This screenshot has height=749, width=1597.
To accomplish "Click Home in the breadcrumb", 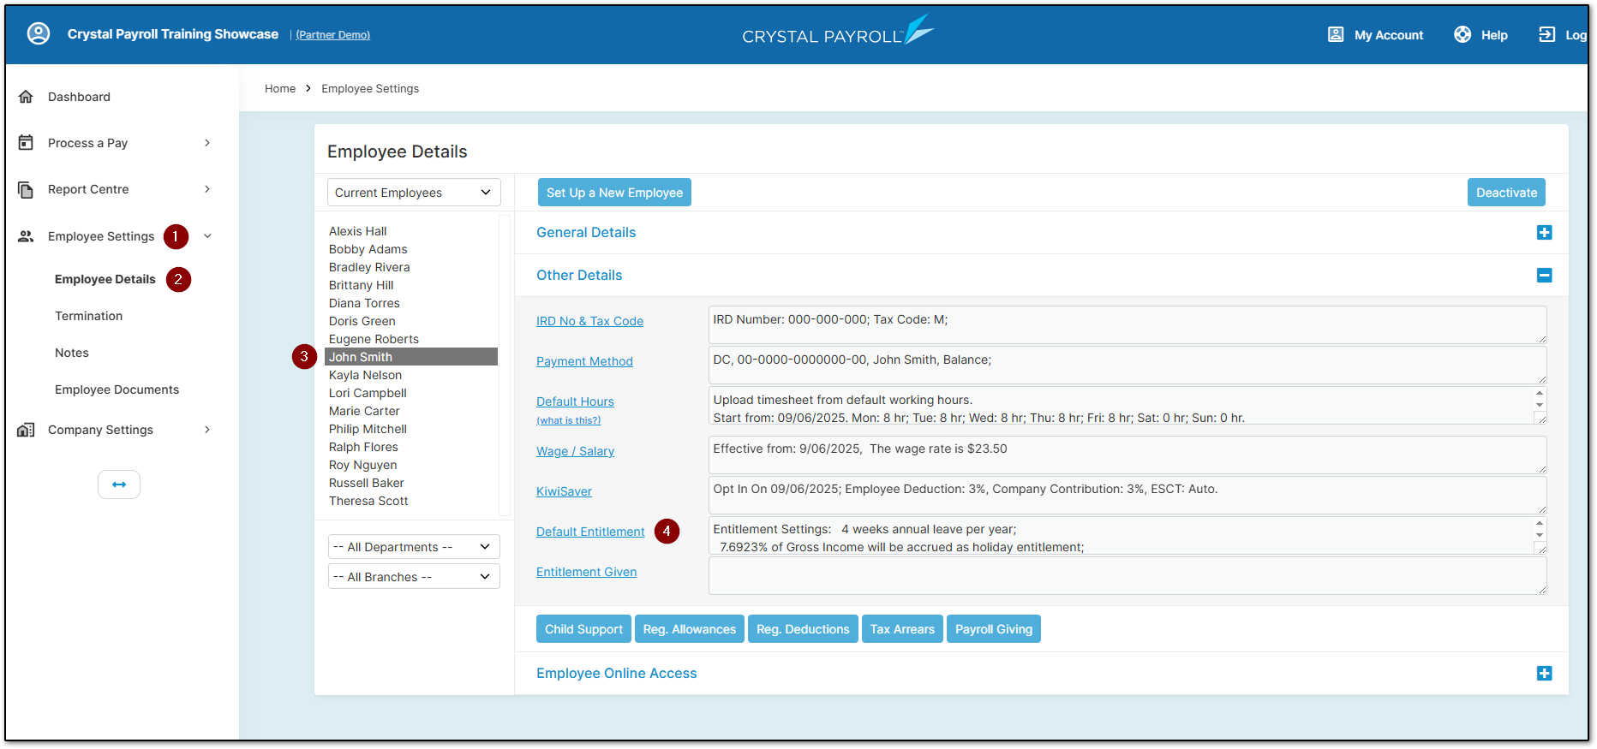I will tap(280, 88).
